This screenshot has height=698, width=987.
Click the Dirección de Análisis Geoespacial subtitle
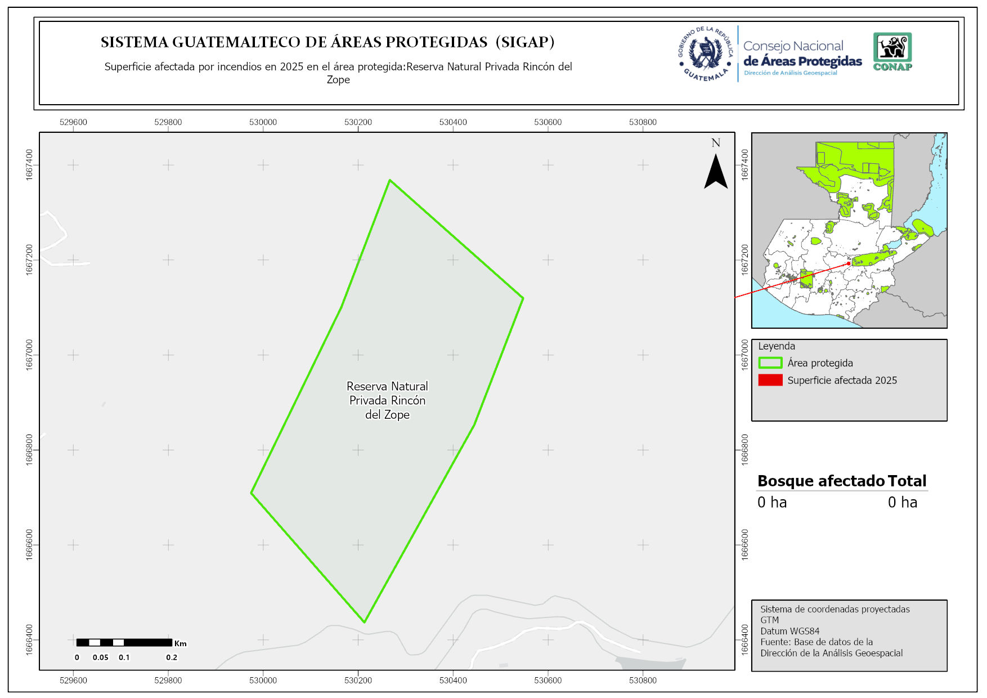pos(790,73)
